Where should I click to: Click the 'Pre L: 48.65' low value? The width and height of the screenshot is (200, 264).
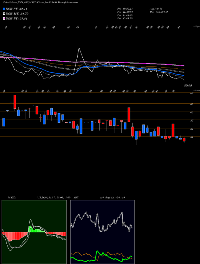point(125,15)
